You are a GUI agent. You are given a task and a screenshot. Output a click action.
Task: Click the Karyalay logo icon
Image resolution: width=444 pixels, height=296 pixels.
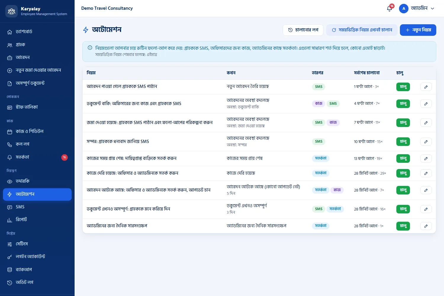12,11
